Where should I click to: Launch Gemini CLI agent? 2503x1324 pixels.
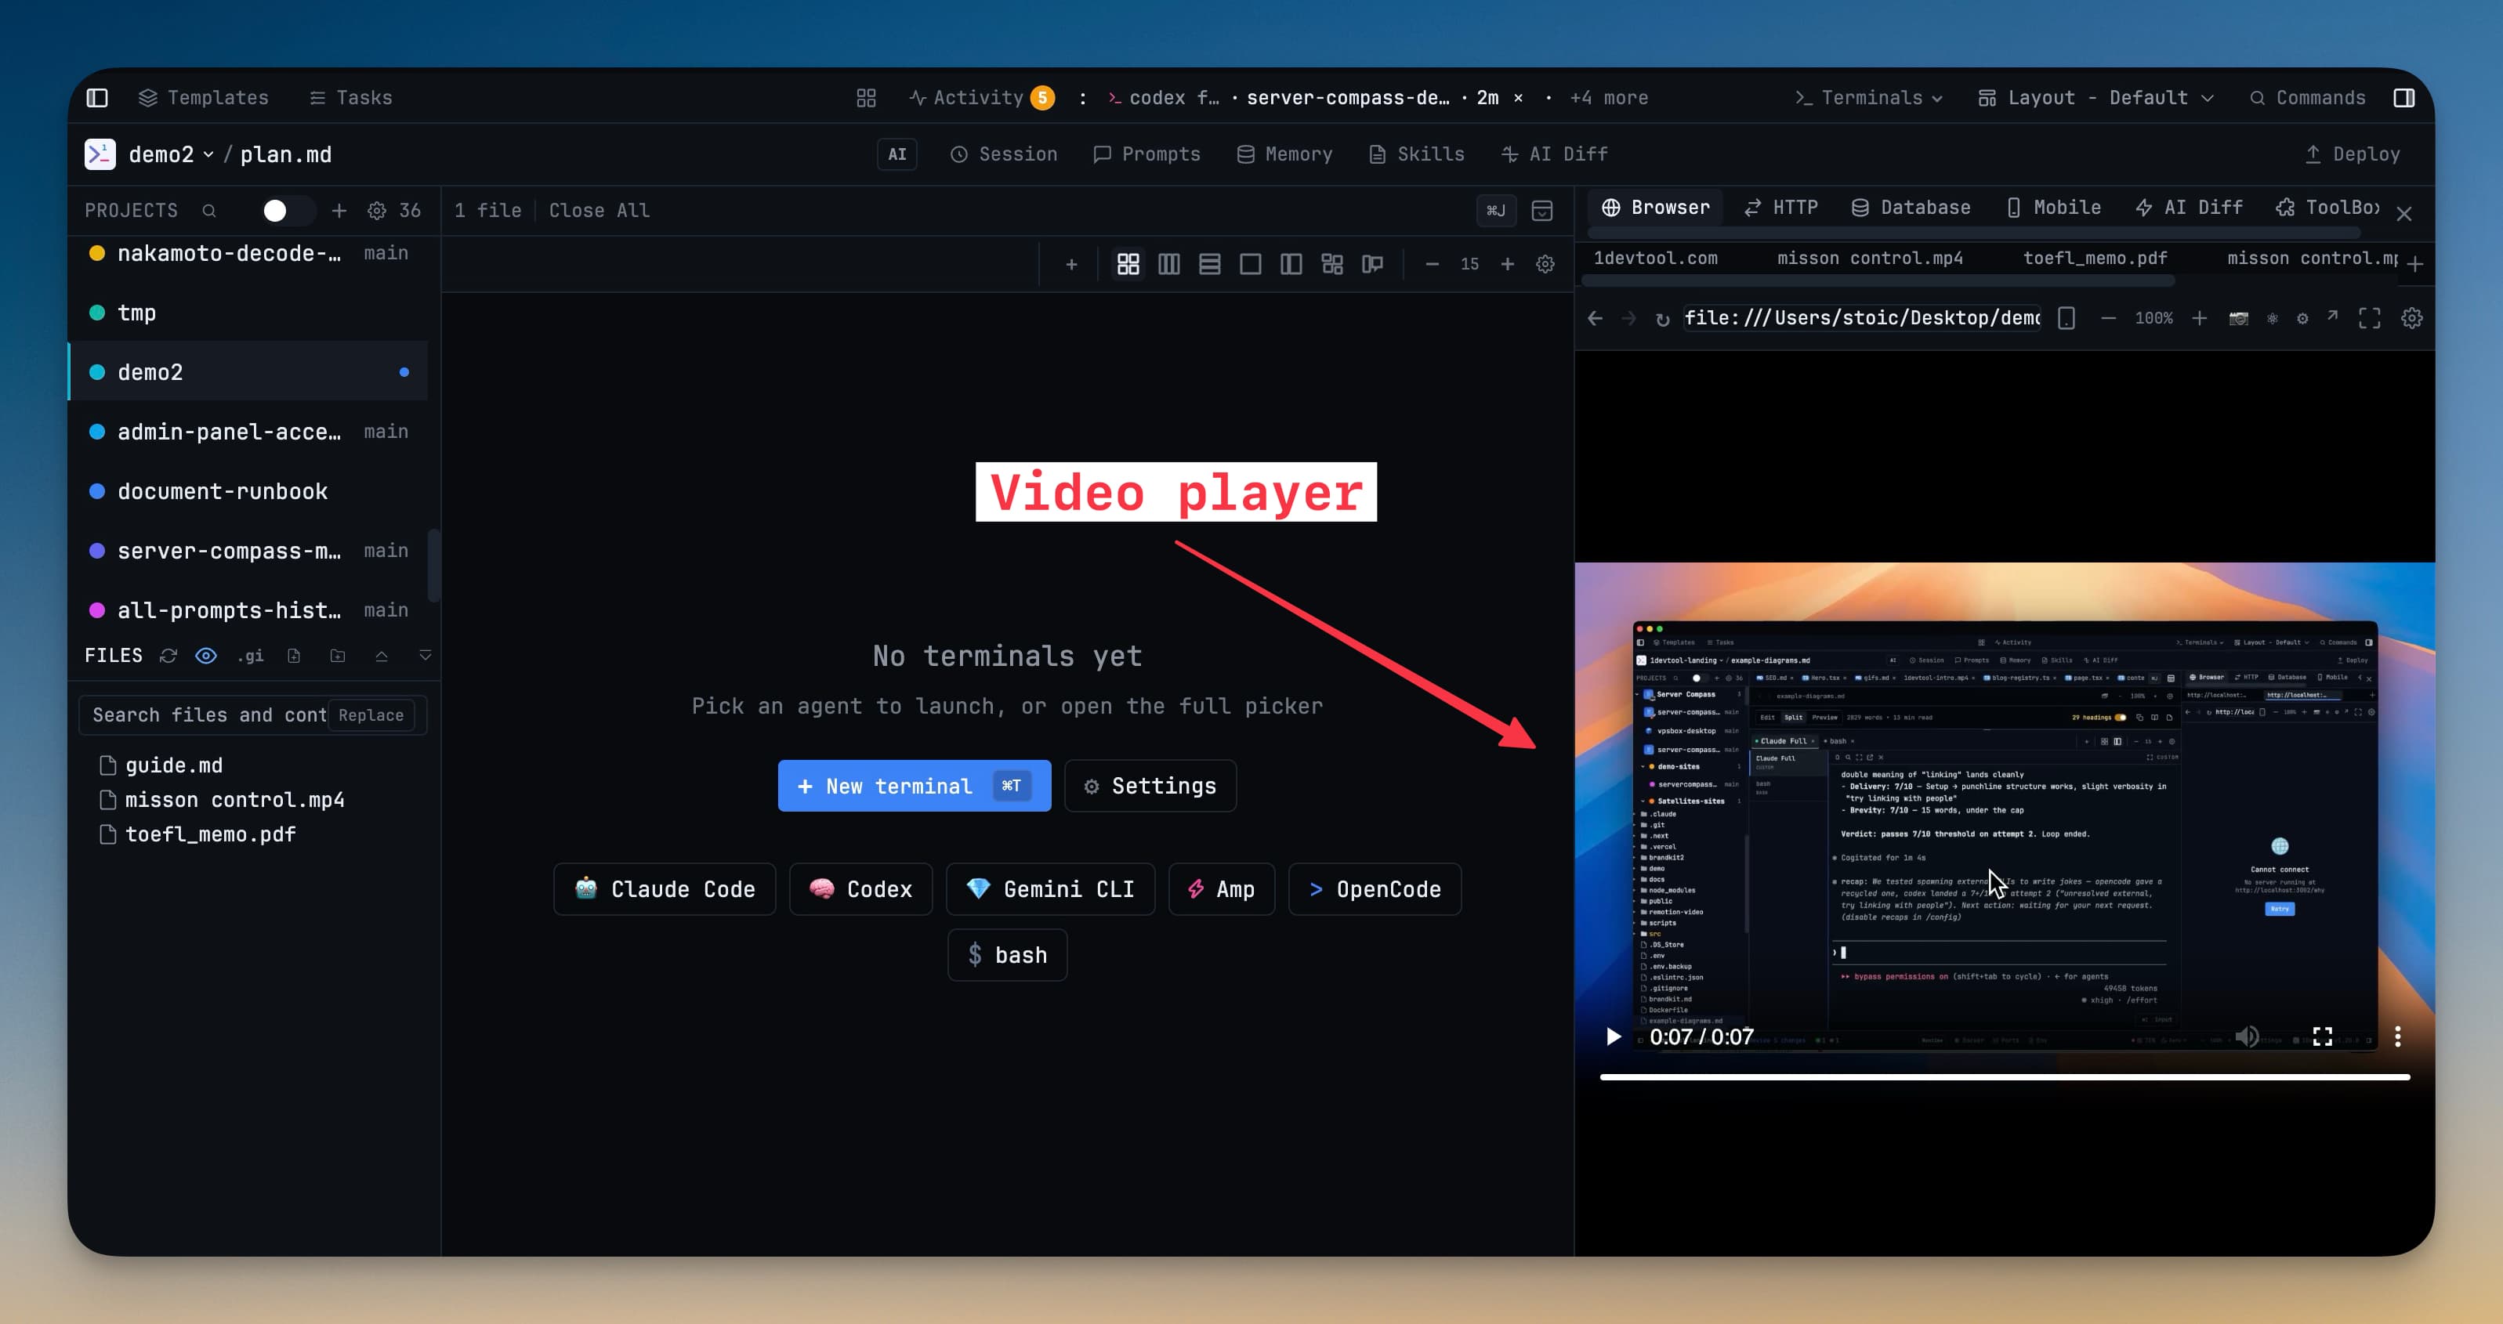(x=1050, y=890)
